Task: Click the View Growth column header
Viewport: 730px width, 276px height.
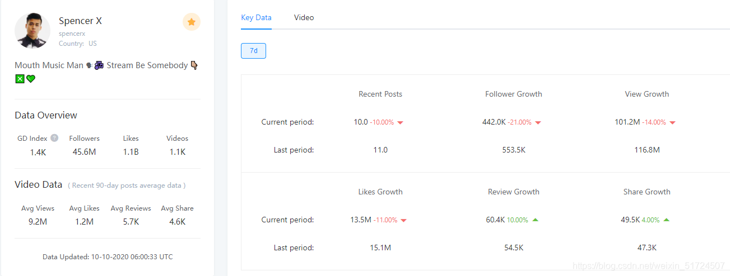Action: [647, 94]
